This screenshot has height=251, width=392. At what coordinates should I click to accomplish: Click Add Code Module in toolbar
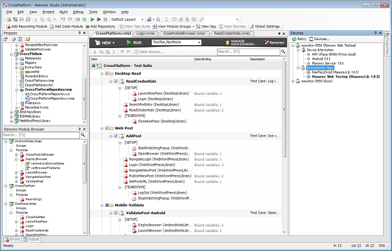67,26
